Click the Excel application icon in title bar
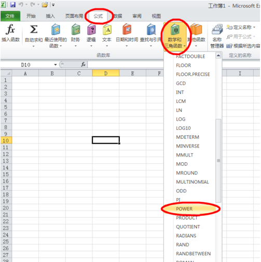The image size is (261, 262). (3, 5)
